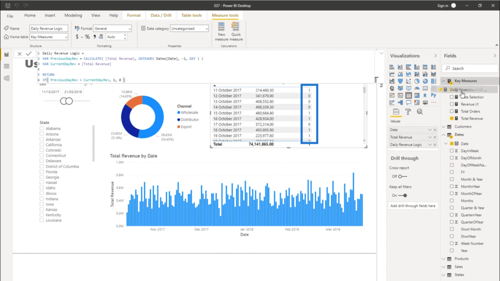Switch to the Home ribbon tab
500x281 pixels.
[x=30, y=15]
